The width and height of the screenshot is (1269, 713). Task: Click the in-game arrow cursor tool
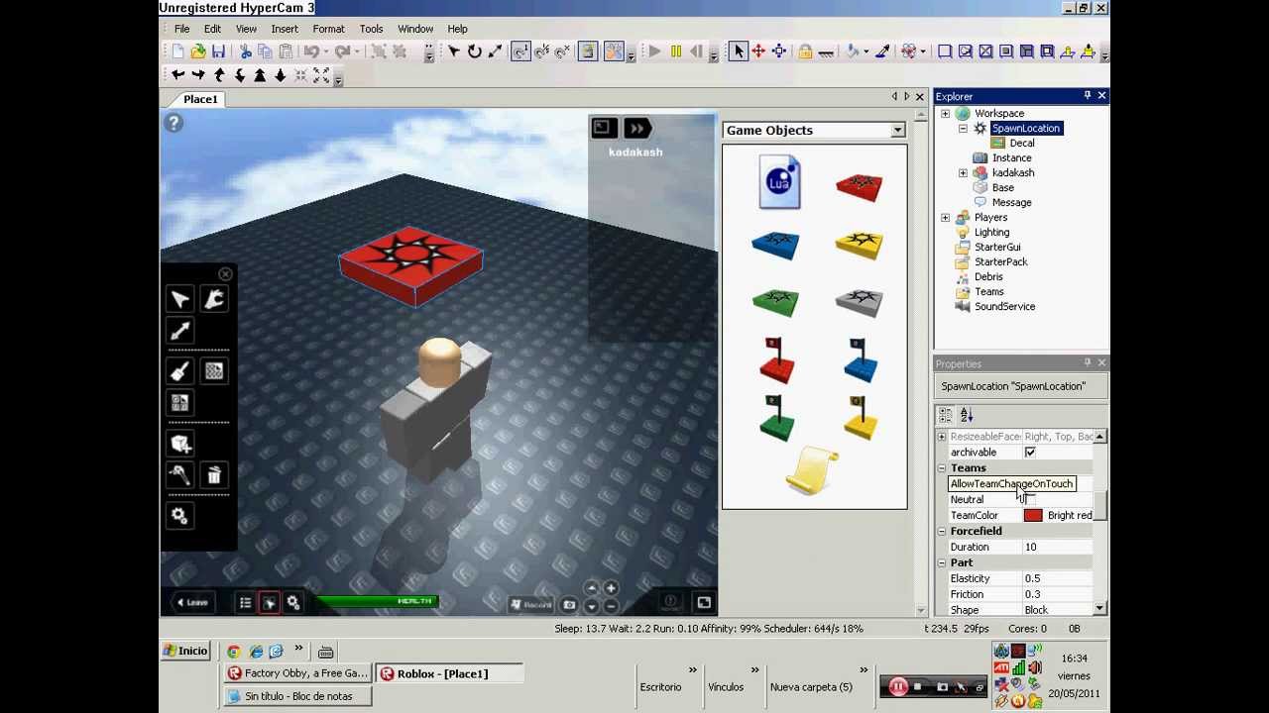(180, 299)
